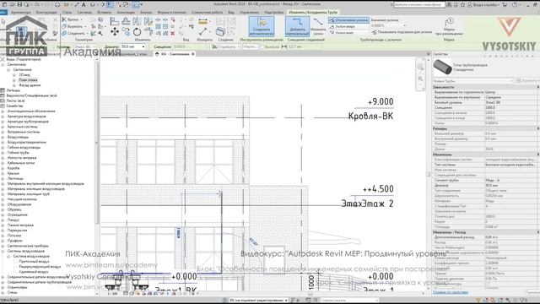Switch to the 'Юг - Сантехника' view tab
Image resolution: width=540 pixels, height=304 pixels.
click(175, 54)
